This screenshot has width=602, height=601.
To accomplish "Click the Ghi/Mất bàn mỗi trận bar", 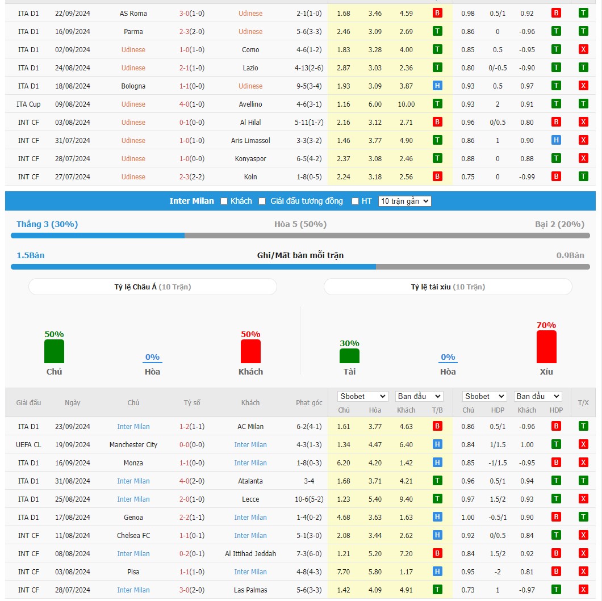I will [300, 267].
